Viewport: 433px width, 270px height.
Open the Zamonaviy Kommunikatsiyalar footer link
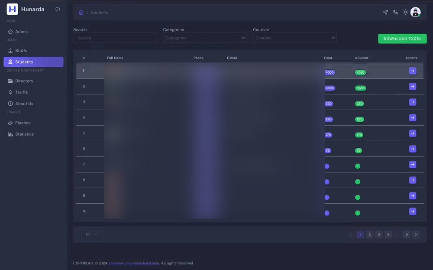click(x=134, y=263)
